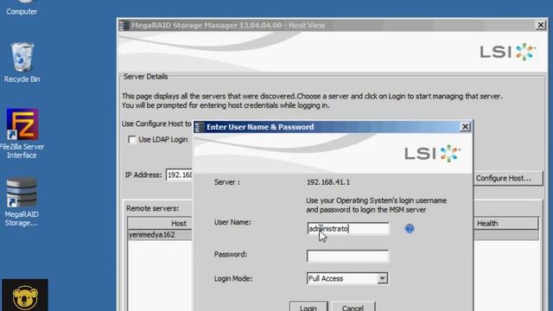Close the MegaRAID Storage Manager Host View window

click(540, 25)
